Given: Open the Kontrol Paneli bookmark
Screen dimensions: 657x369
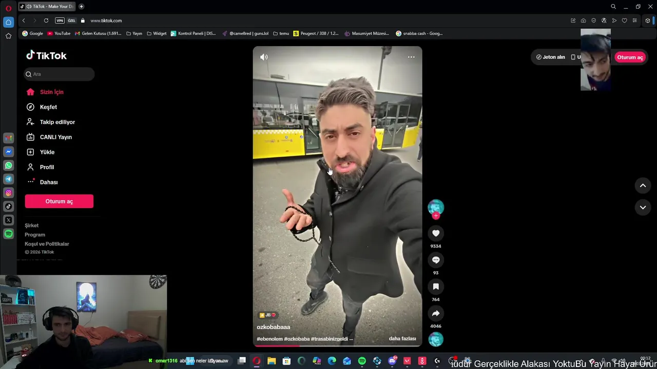Looking at the screenshot, I should (194, 33).
